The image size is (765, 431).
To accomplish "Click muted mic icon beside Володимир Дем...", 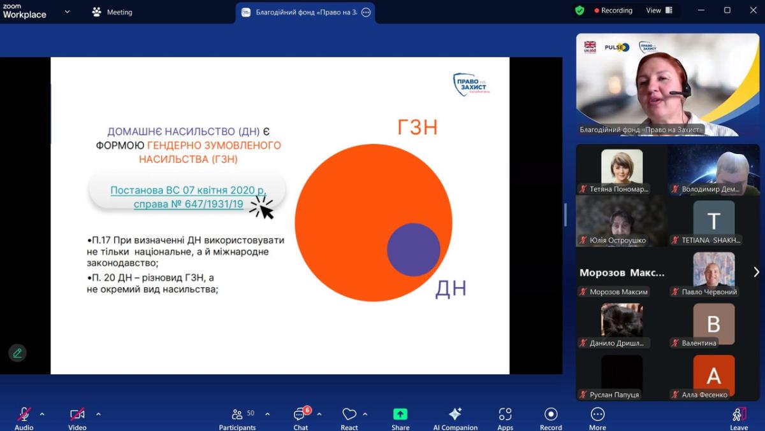I will click(x=675, y=189).
